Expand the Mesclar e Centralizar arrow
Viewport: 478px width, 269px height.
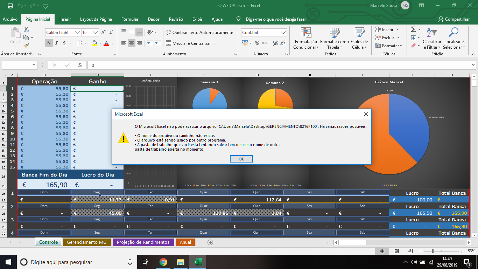pyautogui.click(x=215, y=43)
